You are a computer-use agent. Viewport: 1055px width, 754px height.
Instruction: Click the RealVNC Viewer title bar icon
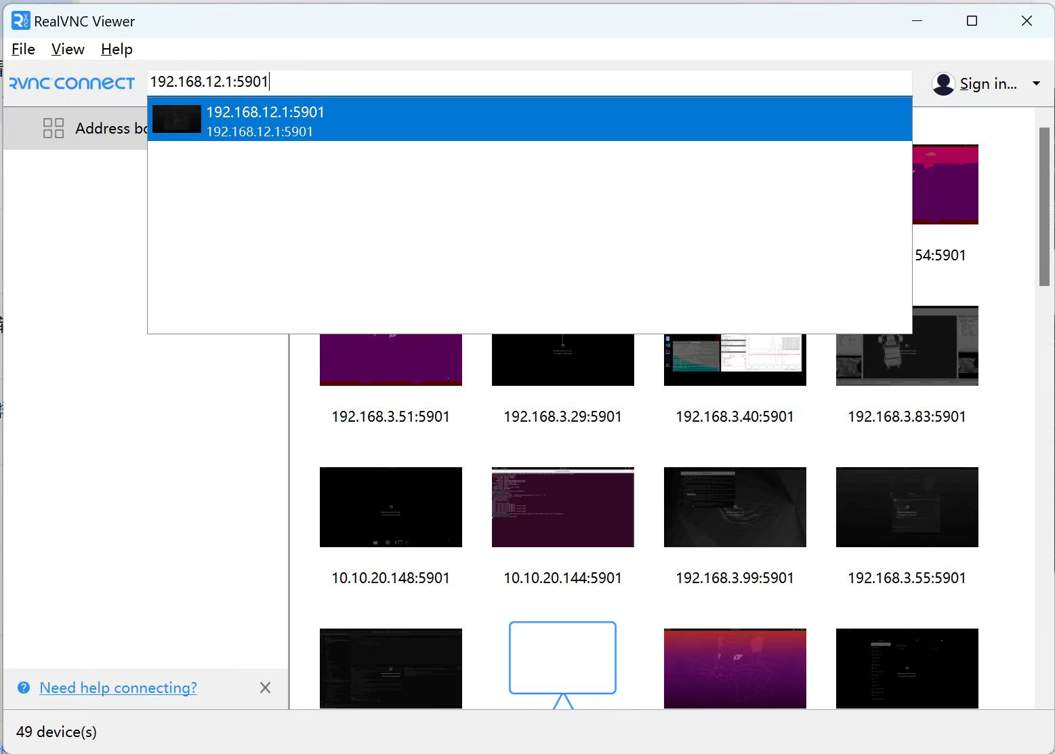[21, 21]
